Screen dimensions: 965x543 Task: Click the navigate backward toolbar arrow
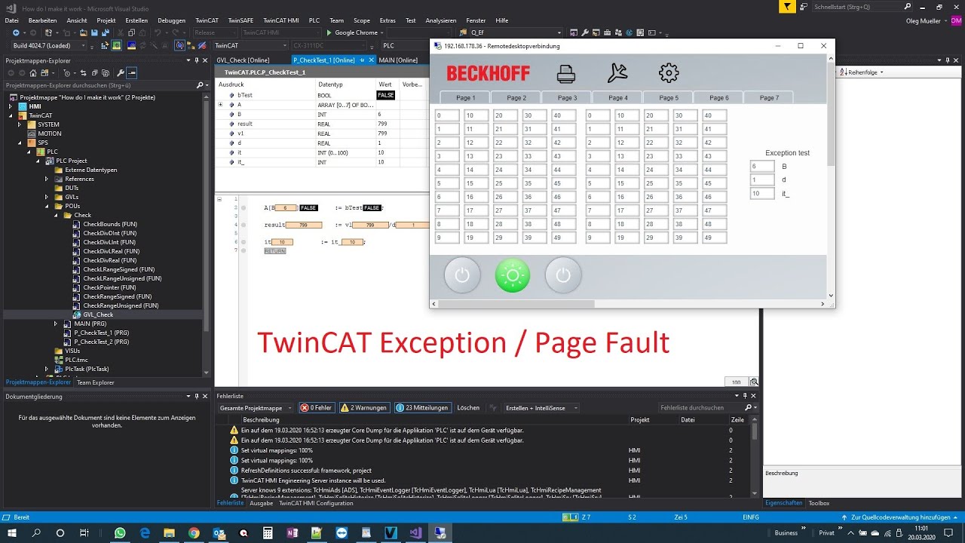click(x=16, y=32)
